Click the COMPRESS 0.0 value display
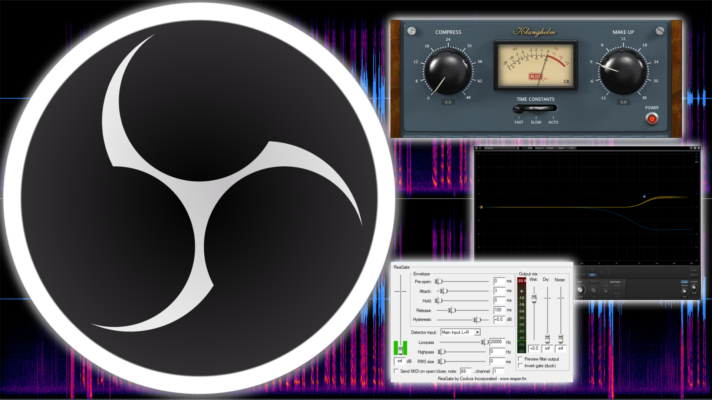The width and height of the screenshot is (712, 400). (448, 102)
